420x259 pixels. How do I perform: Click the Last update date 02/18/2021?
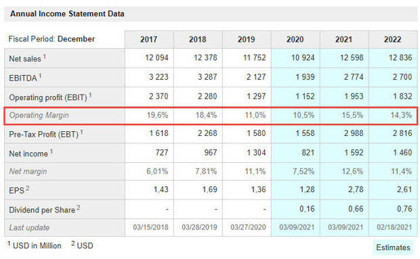click(x=394, y=227)
